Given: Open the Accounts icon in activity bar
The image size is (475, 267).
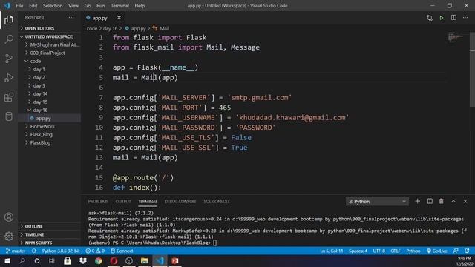Looking at the screenshot, I should coord(9,217).
